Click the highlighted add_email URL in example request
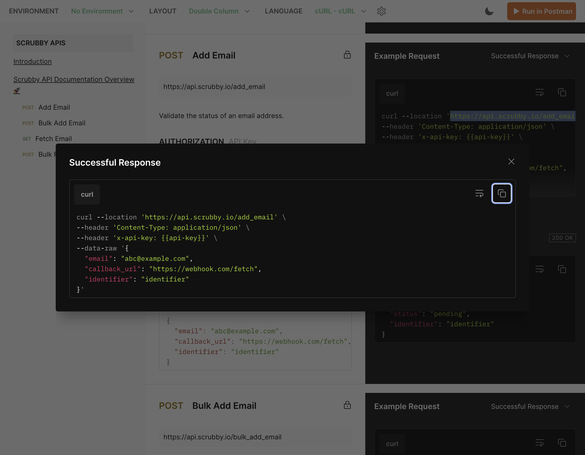The height and width of the screenshot is (455, 585). [513, 116]
